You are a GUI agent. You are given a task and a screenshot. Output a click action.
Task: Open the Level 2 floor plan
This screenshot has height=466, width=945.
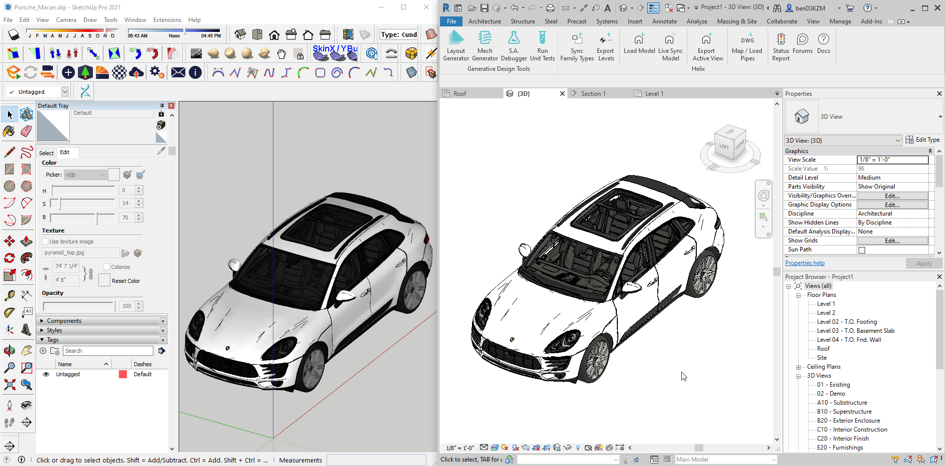coord(826,313)
